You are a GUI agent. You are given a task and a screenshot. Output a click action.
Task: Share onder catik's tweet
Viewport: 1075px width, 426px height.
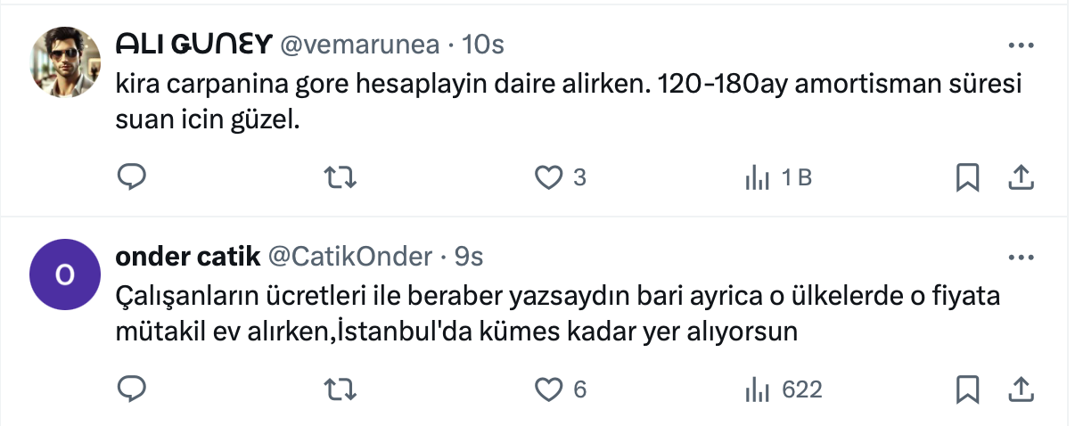(1020, 389)
